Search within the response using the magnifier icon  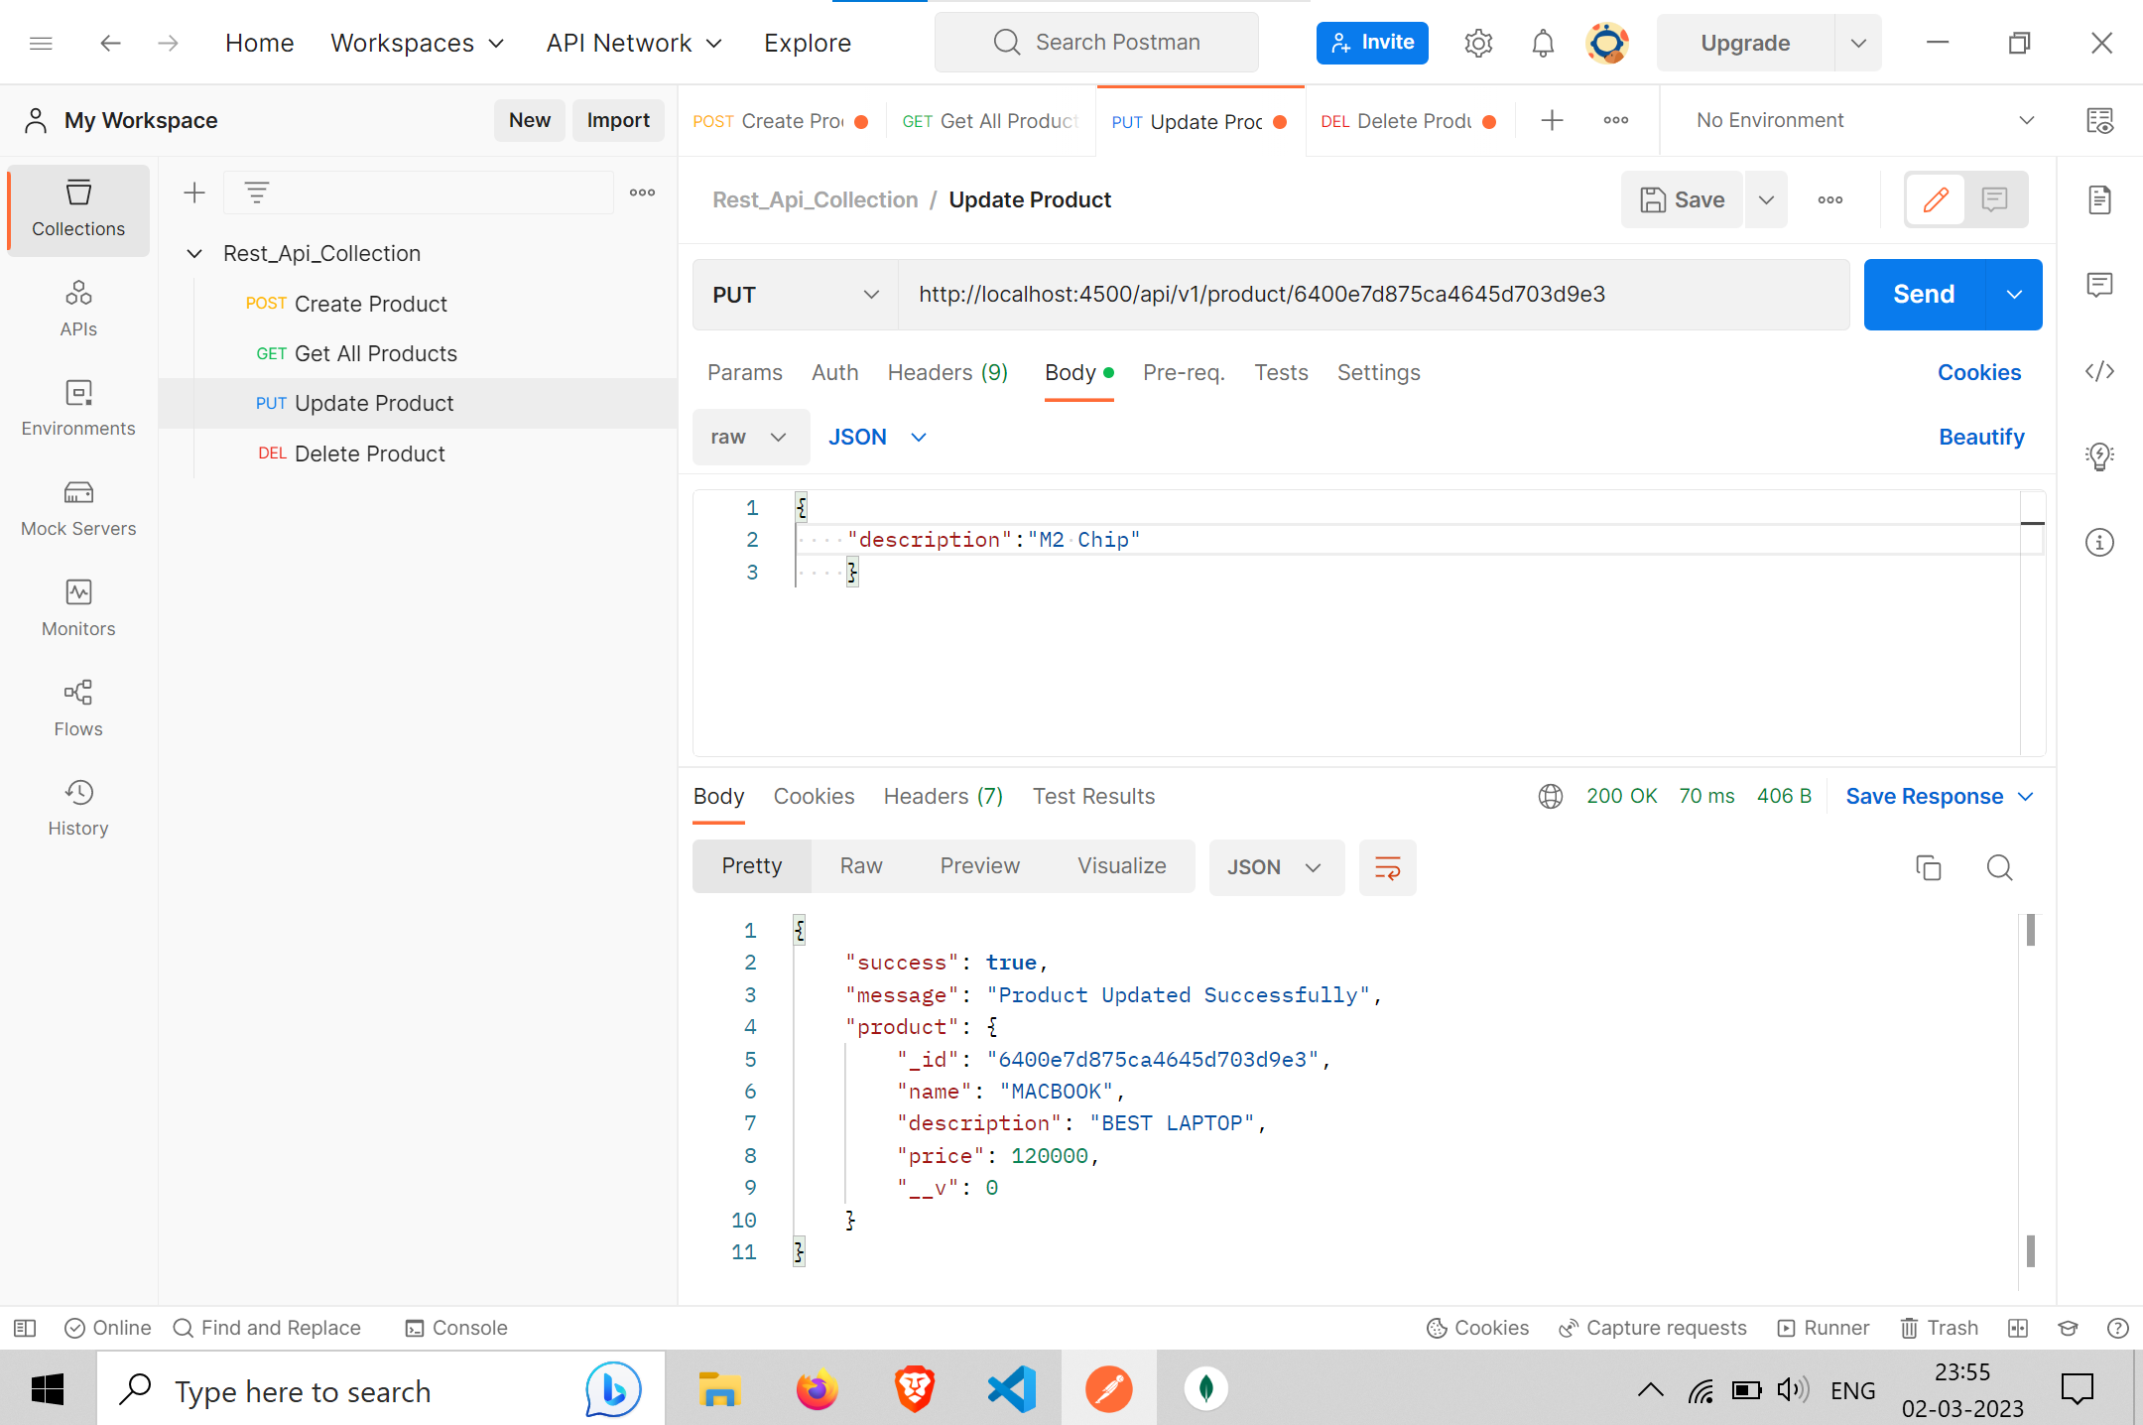1999,866
